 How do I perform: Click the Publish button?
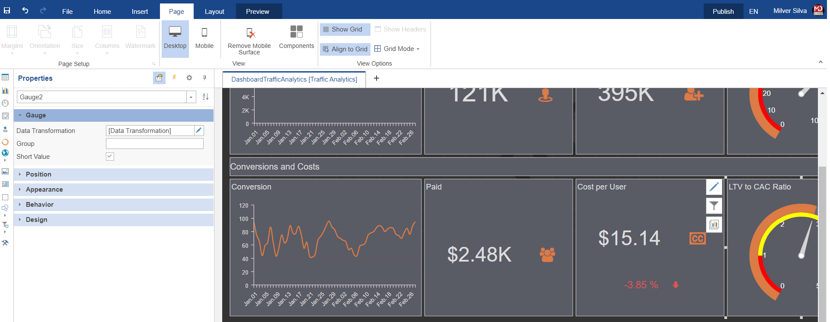coord(723,12)
